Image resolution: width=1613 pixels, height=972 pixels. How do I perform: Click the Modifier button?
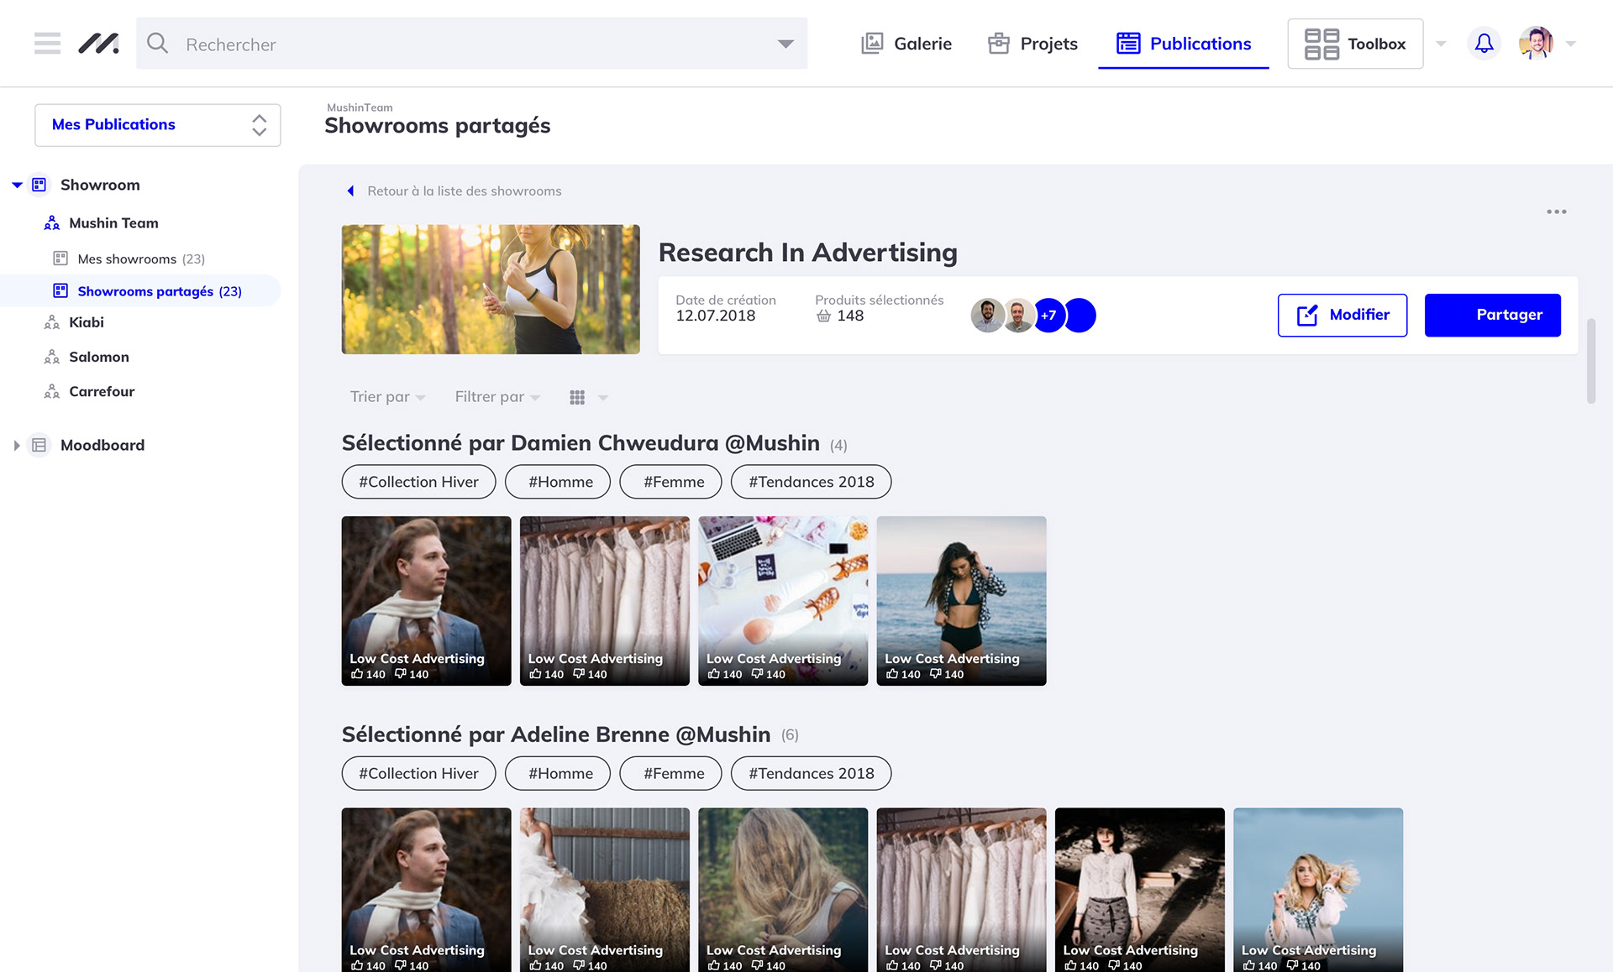[x=1342, y=315]
